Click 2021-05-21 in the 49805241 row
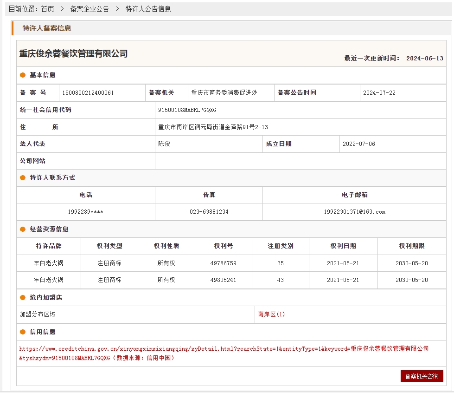The width and height of the screenshot is (454, 393). click(343, 280)
